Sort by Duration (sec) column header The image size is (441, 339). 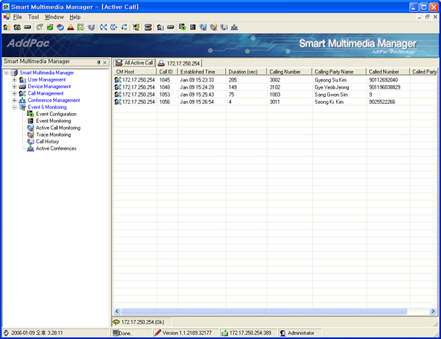[x=246, y=72]
